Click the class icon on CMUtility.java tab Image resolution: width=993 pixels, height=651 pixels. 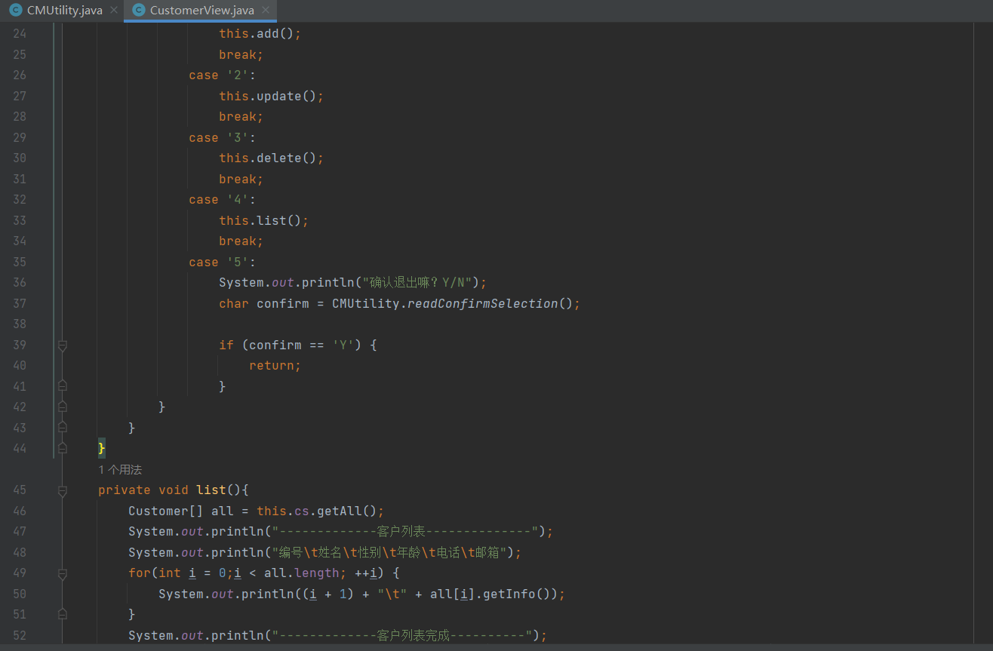click(x=15, y=11)
